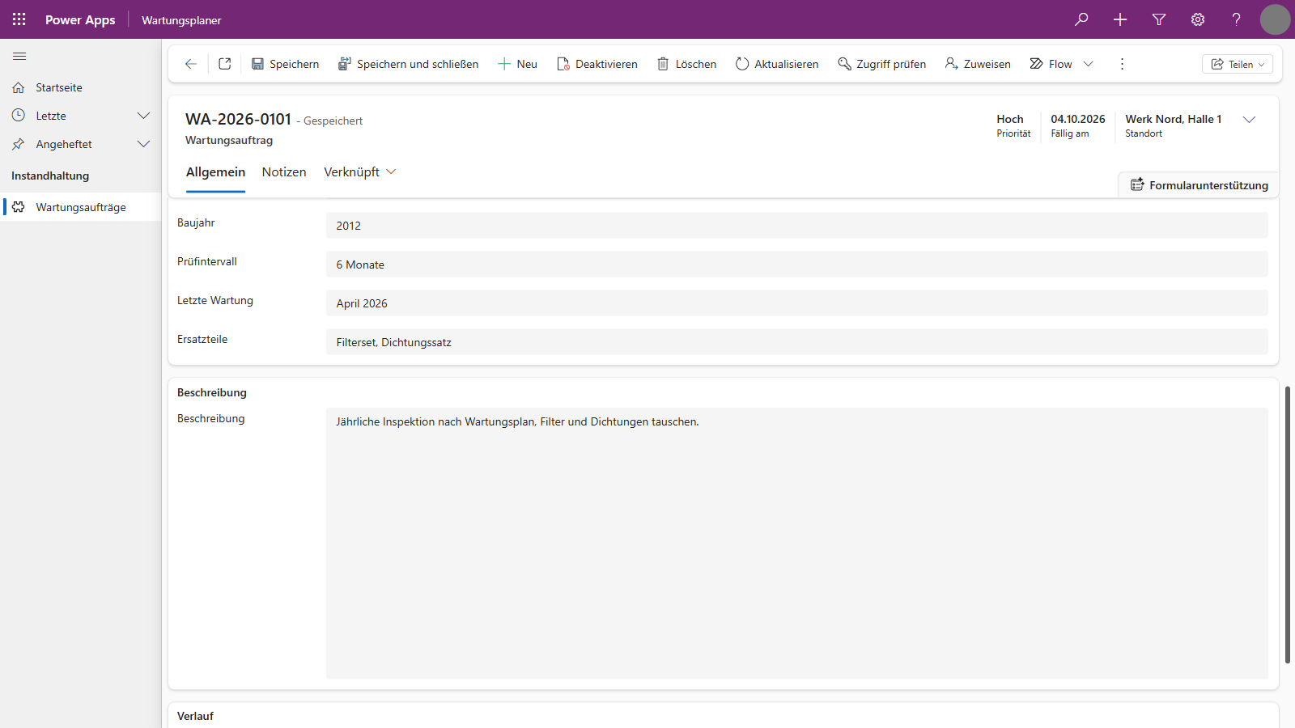This screenshot has height=728, width=1295.
Task: Click the Priorität value Hoch
Action: click(x=1010, y=119)
